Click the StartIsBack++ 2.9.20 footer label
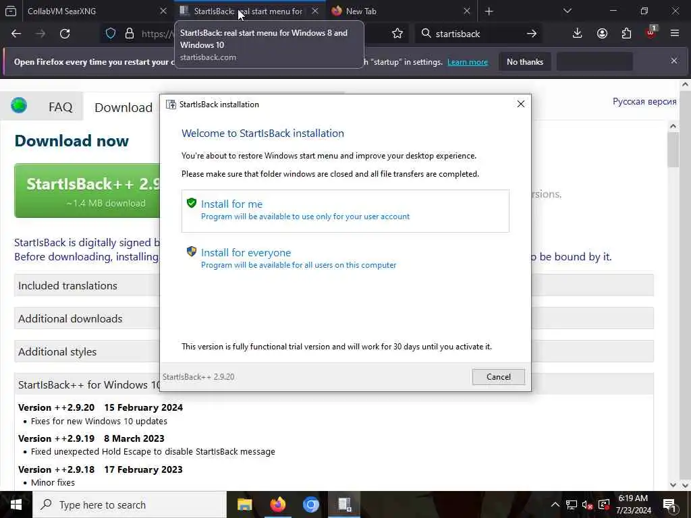Screen dimensions: 691x518 (x=198, y=377)
